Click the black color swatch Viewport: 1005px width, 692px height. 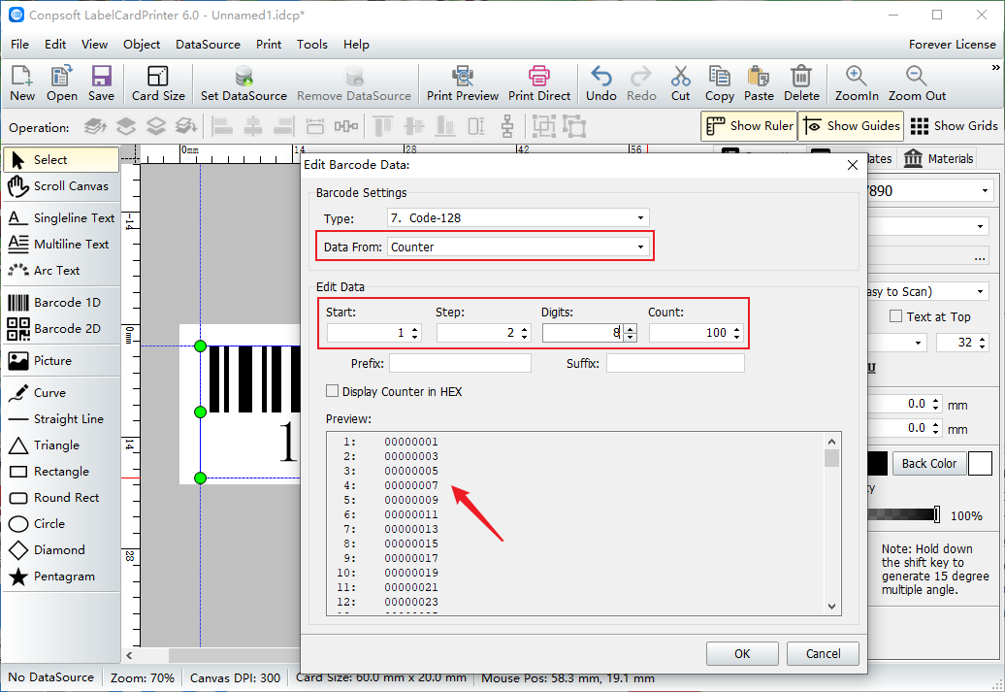click(x=878, y=463)
